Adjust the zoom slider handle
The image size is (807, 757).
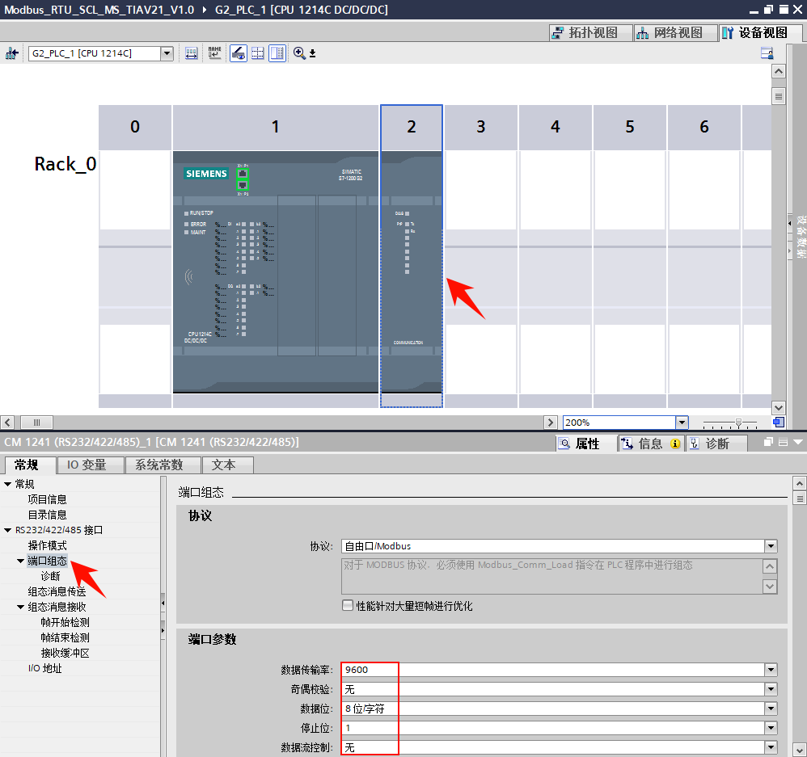point(738,423)
